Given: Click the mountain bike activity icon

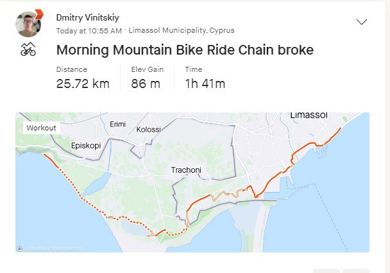Looking at the screenshot, I should click(x=28, y=49).
